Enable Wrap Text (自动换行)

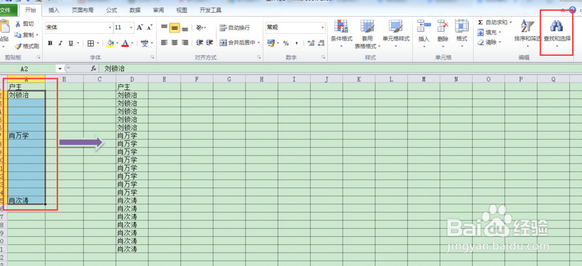pyautogui.click(x=235, y=27)
